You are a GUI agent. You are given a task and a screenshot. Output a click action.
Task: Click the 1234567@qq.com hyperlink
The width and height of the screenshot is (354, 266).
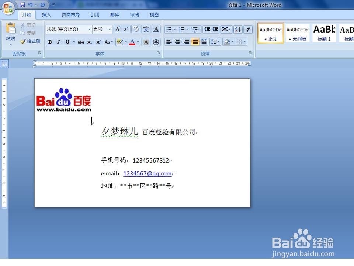pos(148,173)
